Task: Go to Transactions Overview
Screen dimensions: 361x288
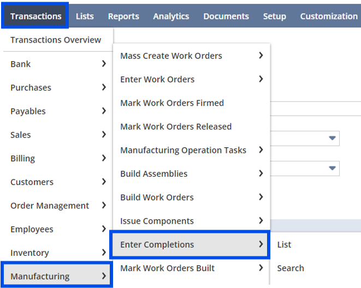Action: click(56, 40)
